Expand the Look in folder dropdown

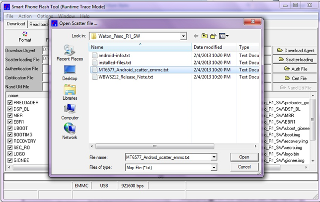(x=183, y=36)
